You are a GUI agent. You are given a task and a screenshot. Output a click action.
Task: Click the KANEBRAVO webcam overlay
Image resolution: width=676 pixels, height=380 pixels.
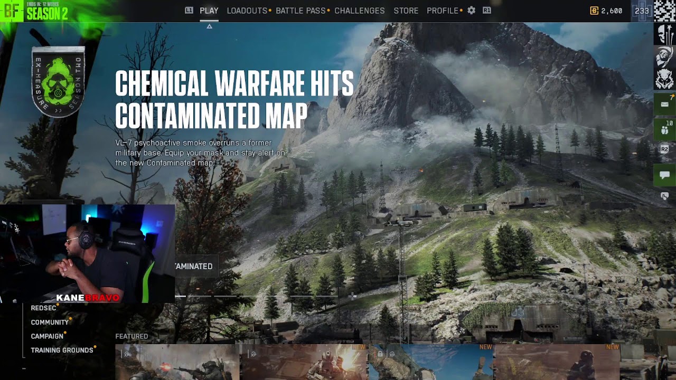[x=87, y=254]
